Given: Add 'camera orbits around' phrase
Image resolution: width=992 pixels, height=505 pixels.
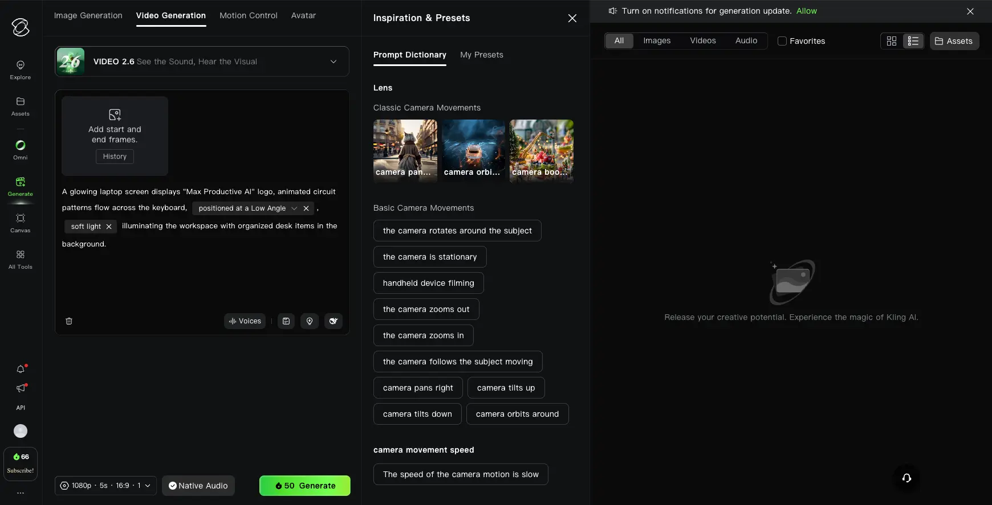Looking at the screenshot, I should pyautogui.click(x=518, y=414).
